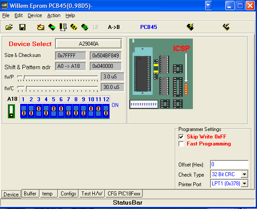Image resolution: width=257 pixels, height=209 pixels.
Task: Click the program chip lightning icon
Action: click(190, 27)
